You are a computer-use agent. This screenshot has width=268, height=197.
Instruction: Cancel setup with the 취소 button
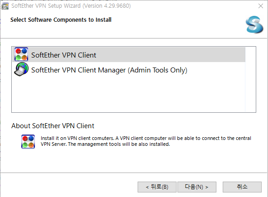coord(242,187)
